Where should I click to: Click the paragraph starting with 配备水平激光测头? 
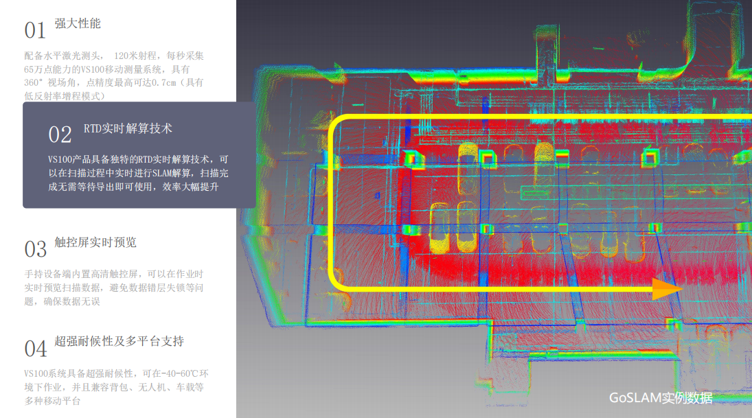click(114, 76)
